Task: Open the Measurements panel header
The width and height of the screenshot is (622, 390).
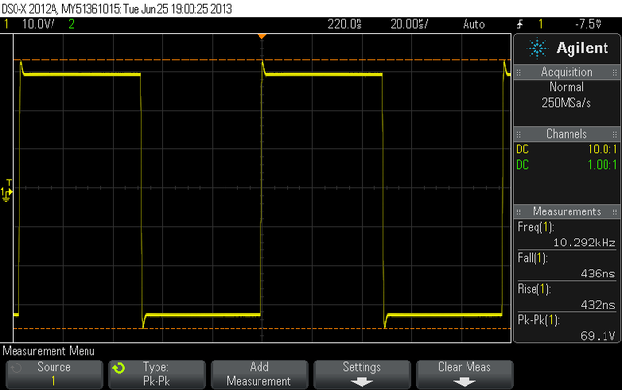Action: coord(567,211)
